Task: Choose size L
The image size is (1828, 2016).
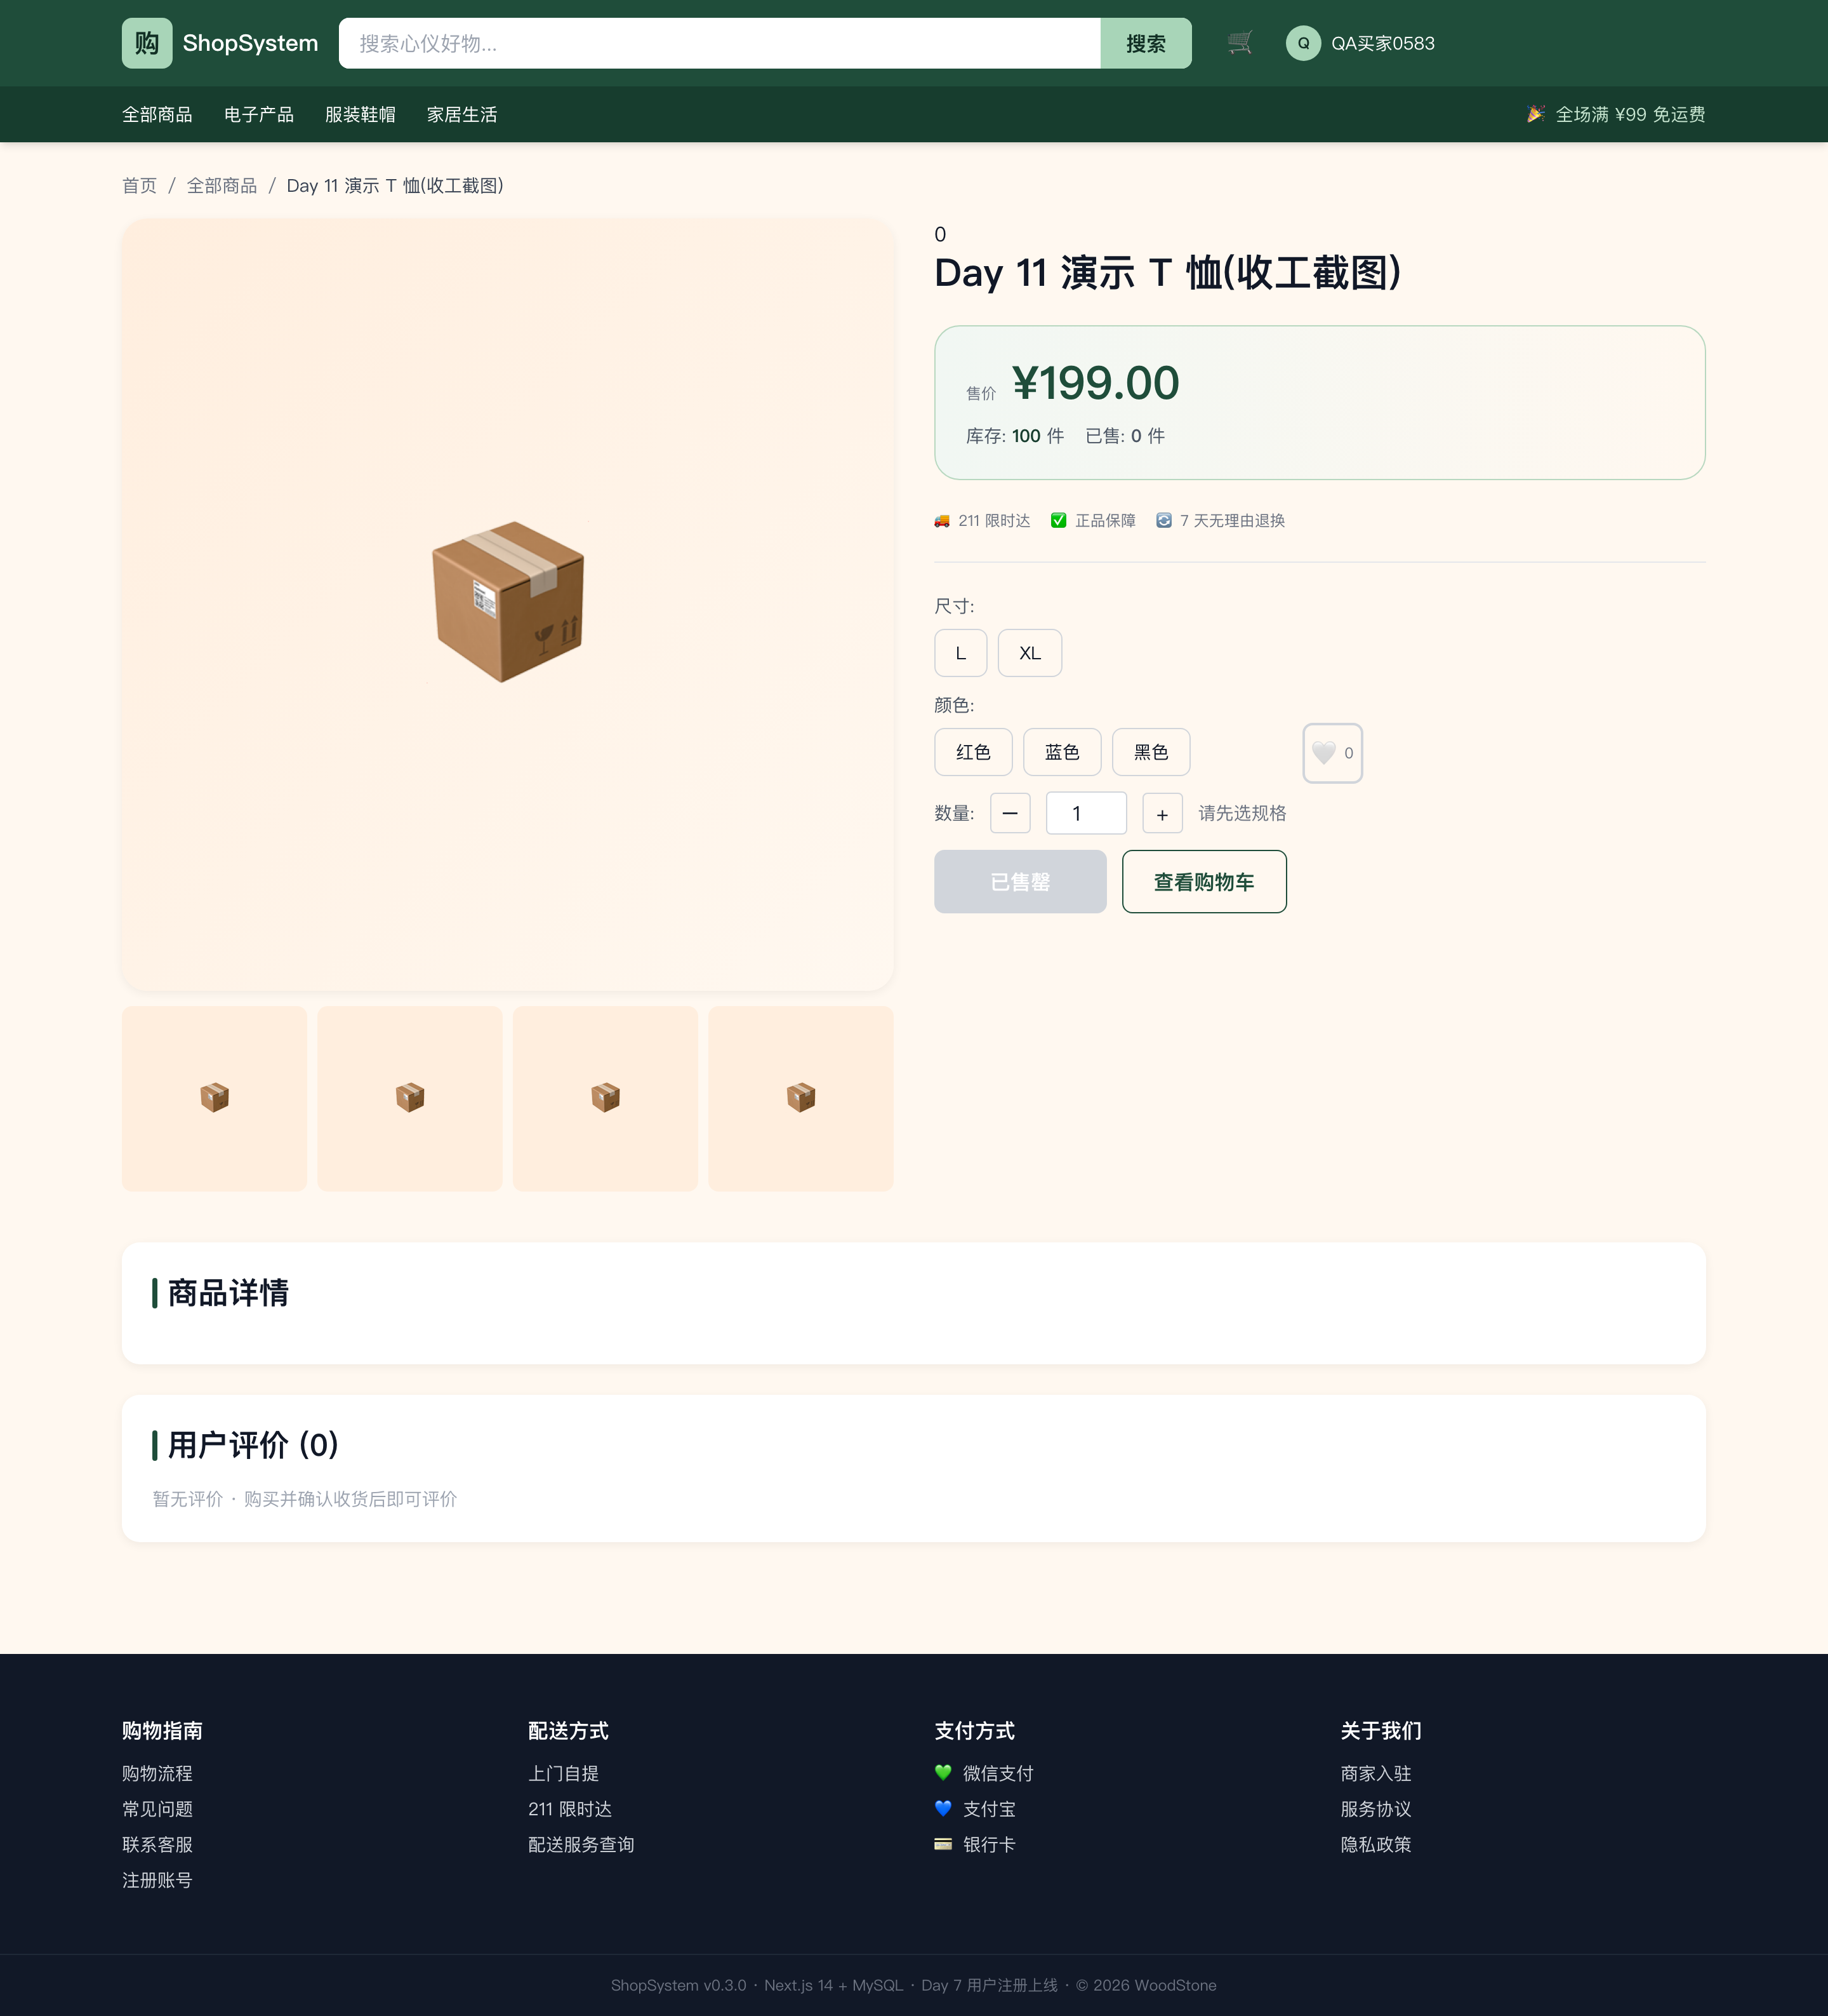Action: point(960,653)
